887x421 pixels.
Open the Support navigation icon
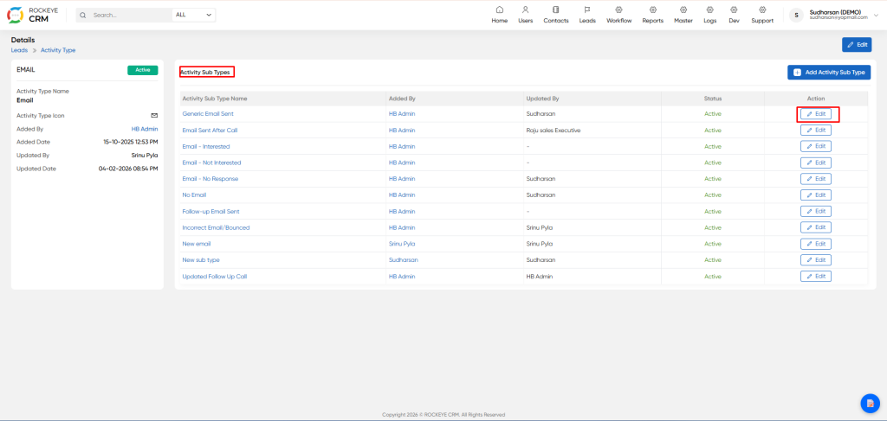[762, 10]
